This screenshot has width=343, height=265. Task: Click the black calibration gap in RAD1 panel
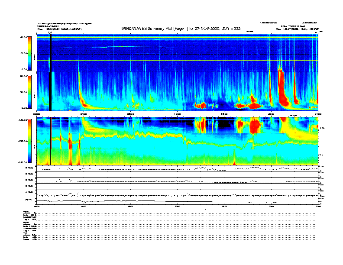click(50, 91)
